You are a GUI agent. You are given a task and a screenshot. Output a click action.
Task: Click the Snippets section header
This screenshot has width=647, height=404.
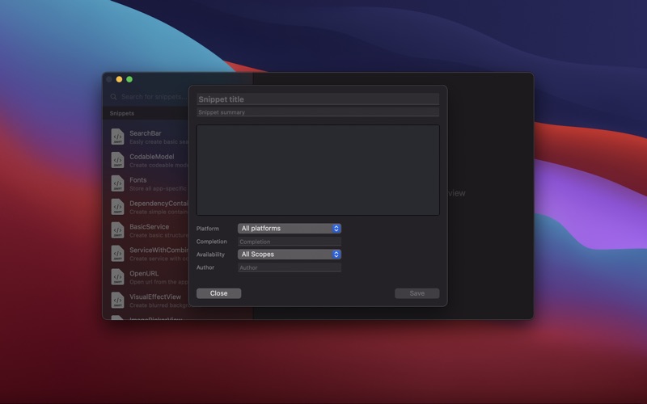[x=122, y=113]
